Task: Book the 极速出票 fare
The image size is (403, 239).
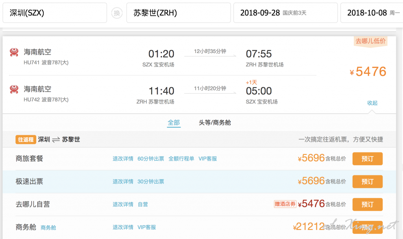Action: tap(367, 182)
